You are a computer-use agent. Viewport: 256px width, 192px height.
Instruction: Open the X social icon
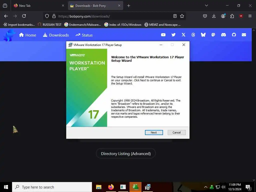[183, 35]
